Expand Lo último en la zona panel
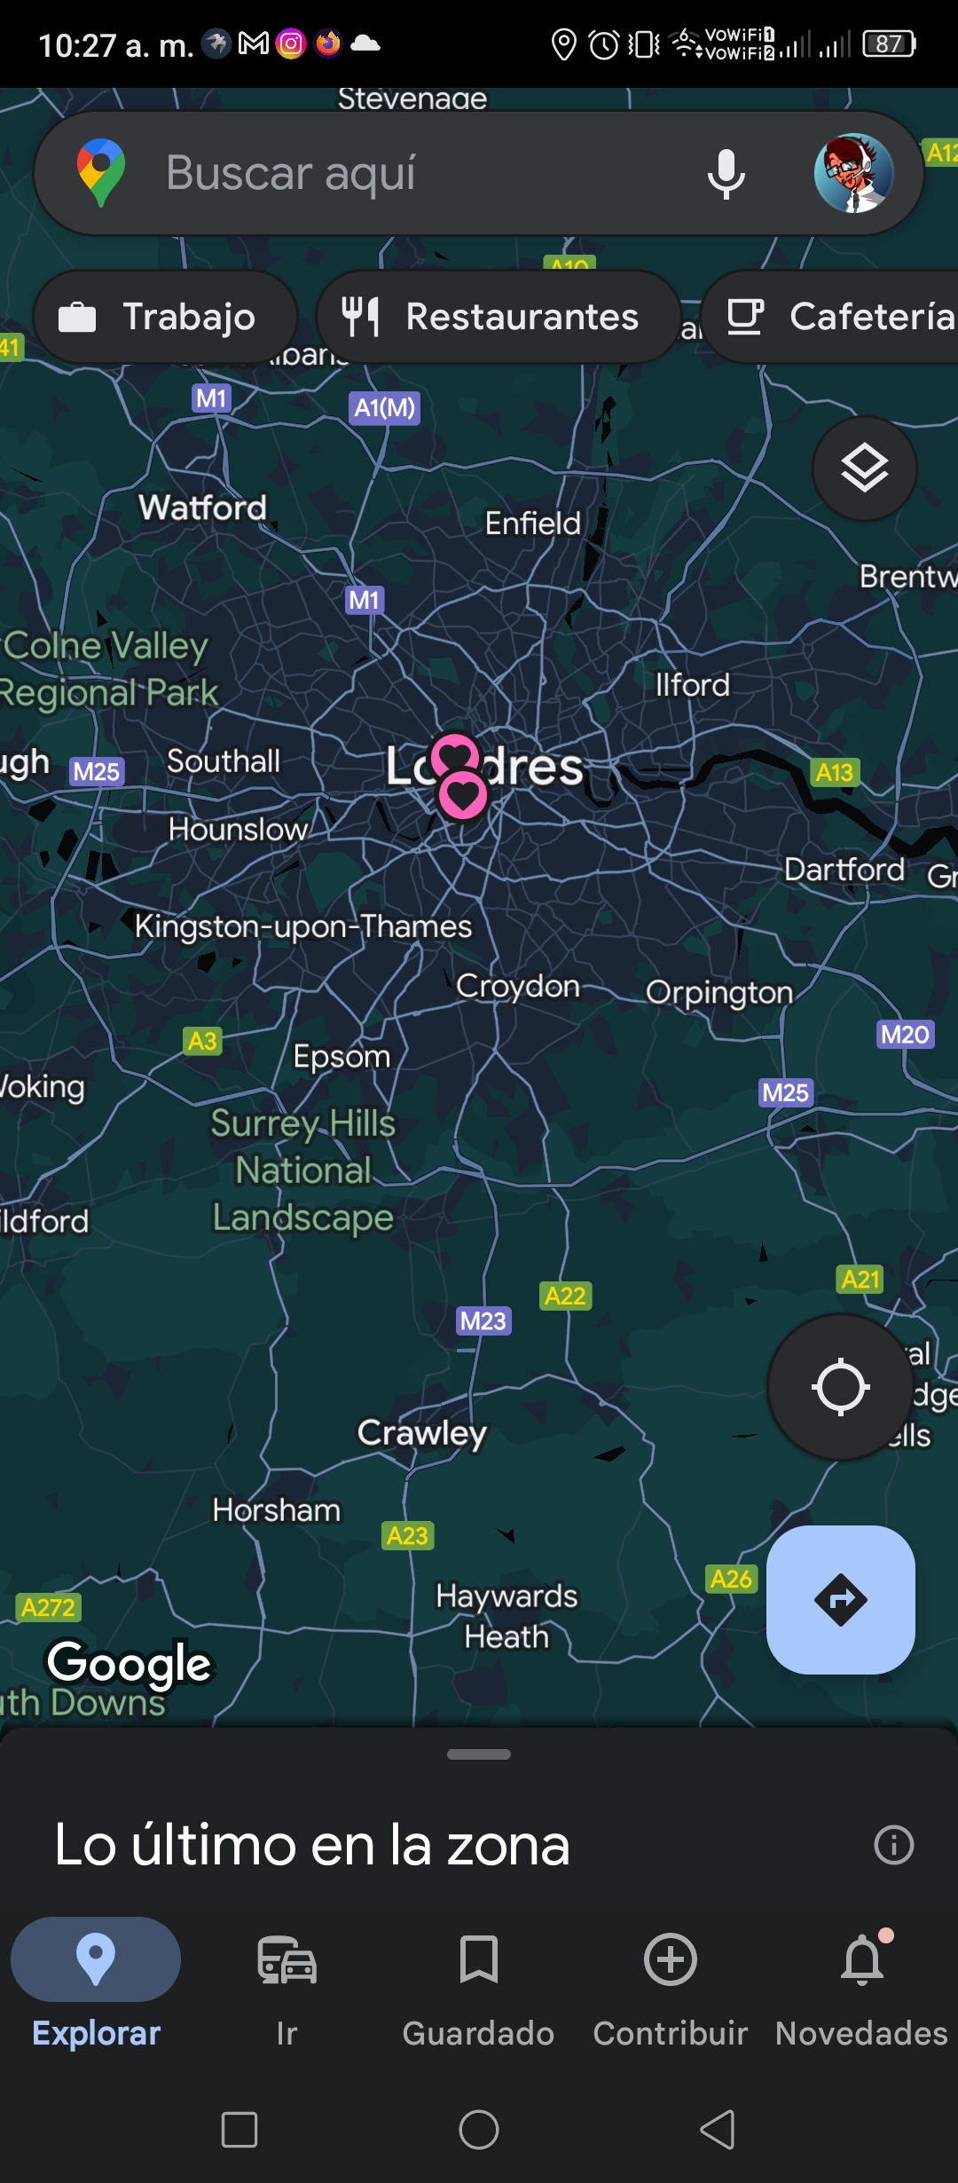 point(311,1845)
